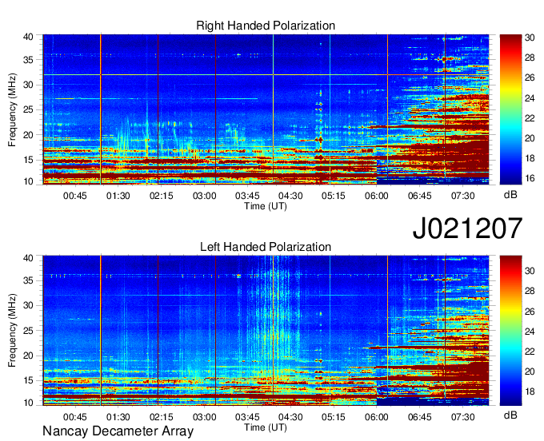Click the '24' value on bottom color bar
544x441 pixels.
coord(530,332)
